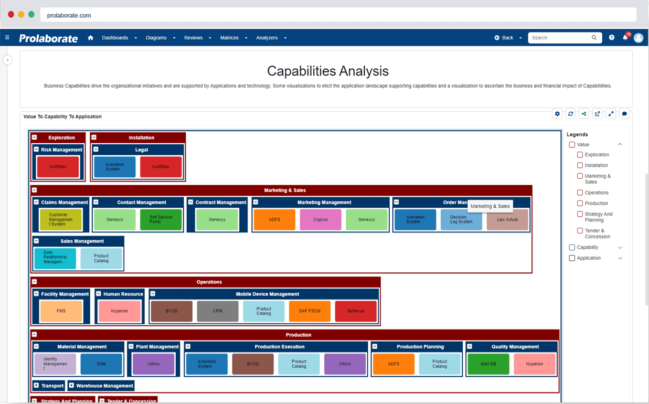Go to the home icon
Viewport: 649px width, 404px height.
91,38
